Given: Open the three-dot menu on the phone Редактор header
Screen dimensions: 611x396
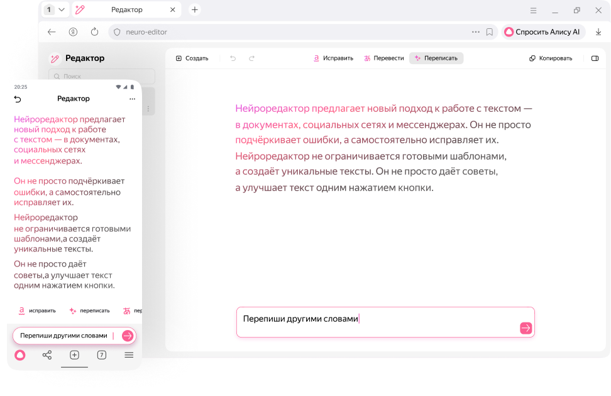Looking at the screenshot, I should pyautogui.click(x=132, y=99).
